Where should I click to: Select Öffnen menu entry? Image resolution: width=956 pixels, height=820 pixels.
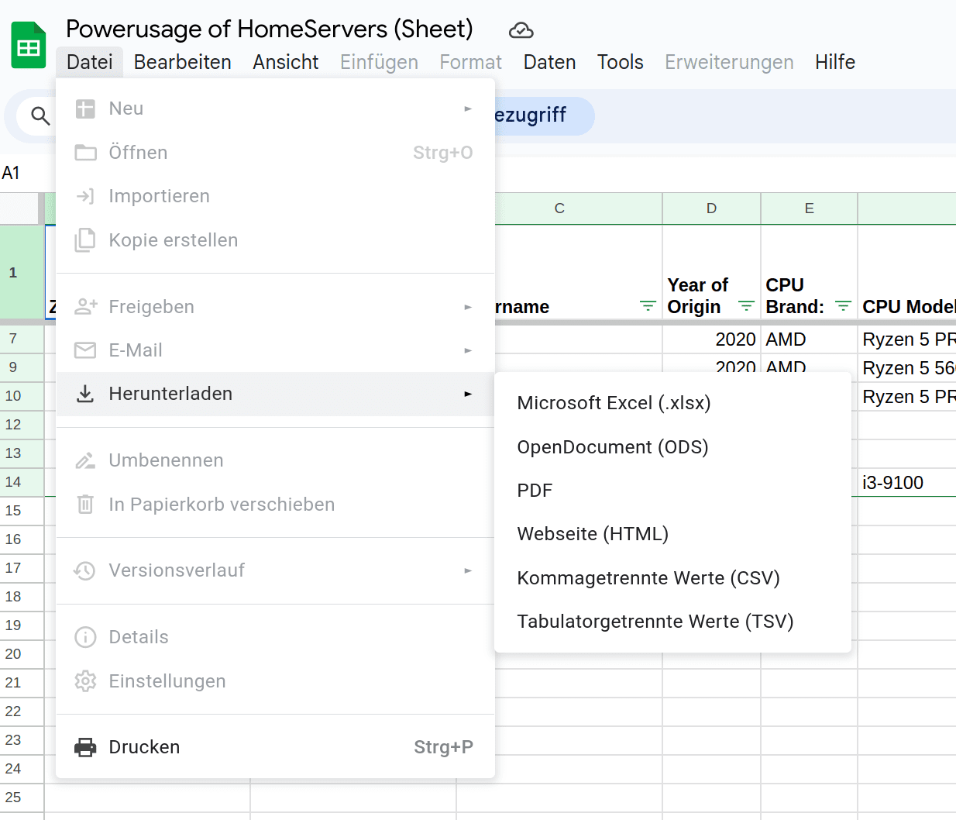point(275,153)
